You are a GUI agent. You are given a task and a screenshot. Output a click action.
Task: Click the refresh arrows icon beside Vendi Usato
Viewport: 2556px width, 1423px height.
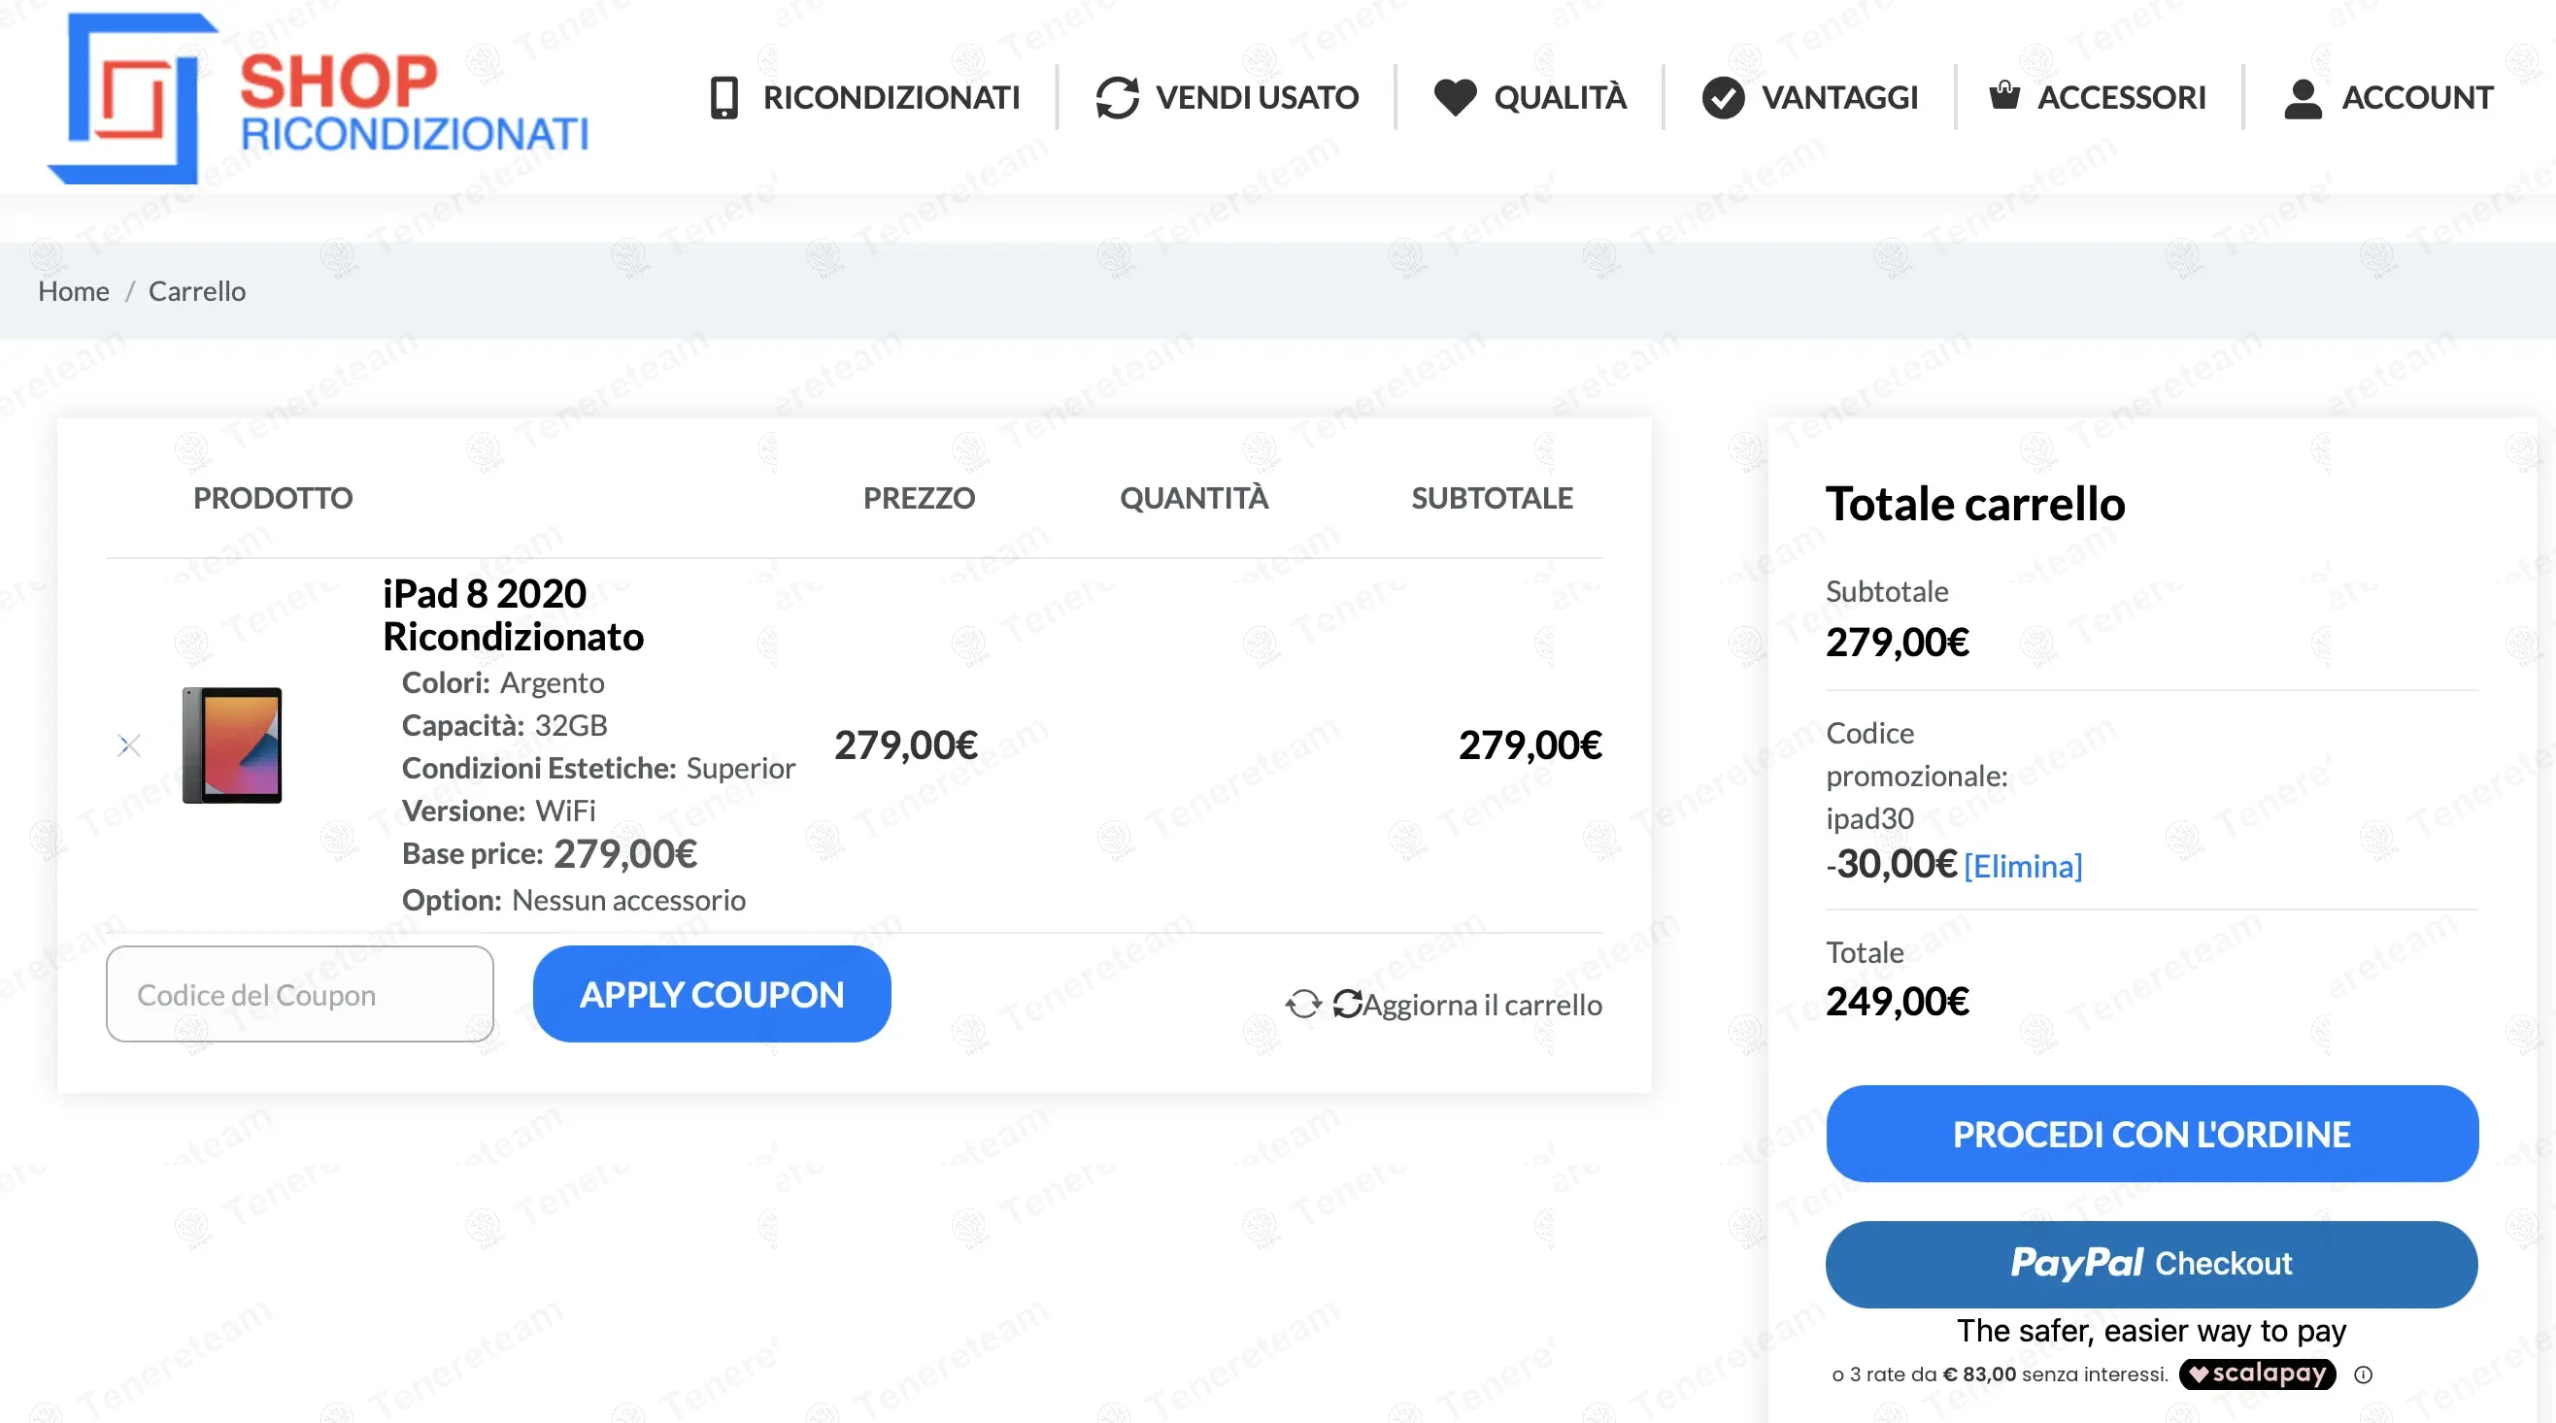[1117, 97]
